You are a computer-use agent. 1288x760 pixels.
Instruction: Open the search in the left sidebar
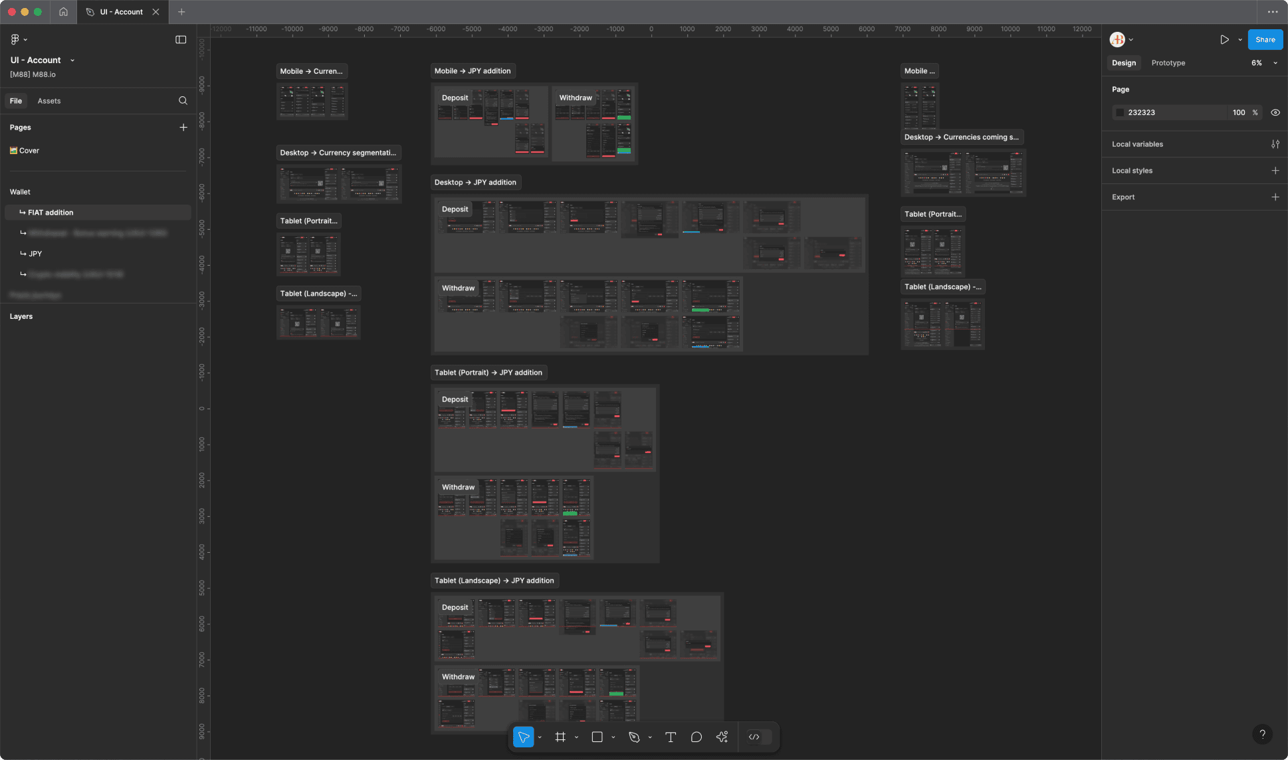click(183, 100)
